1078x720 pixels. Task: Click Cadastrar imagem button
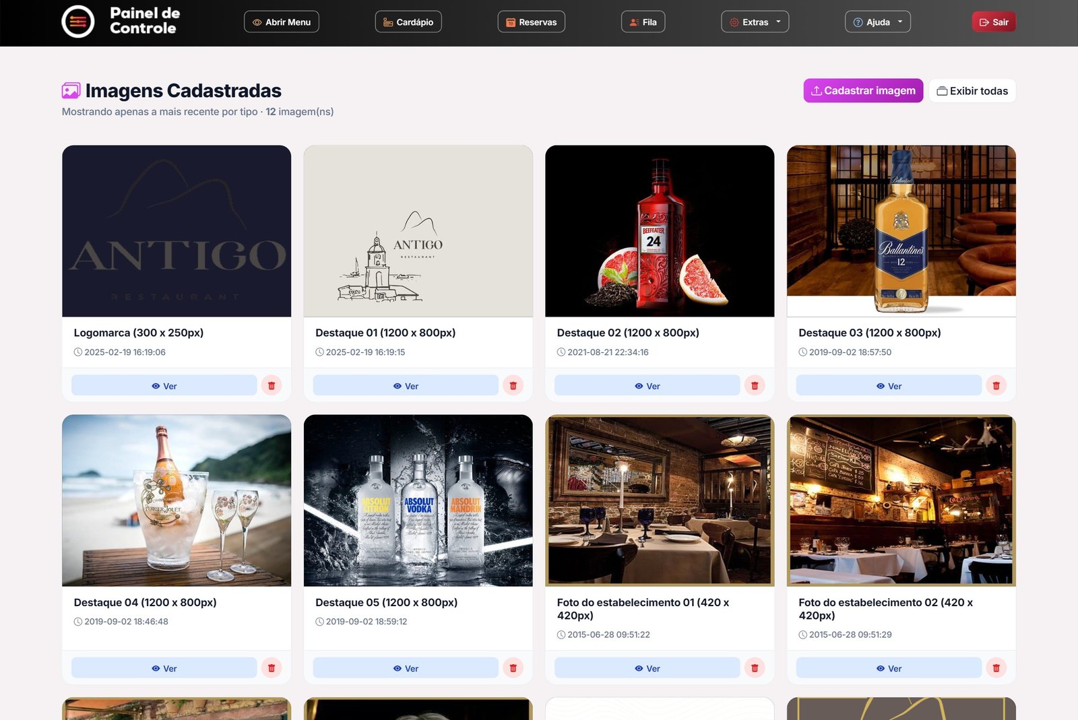pyautogui.click(x=863, y=90)
